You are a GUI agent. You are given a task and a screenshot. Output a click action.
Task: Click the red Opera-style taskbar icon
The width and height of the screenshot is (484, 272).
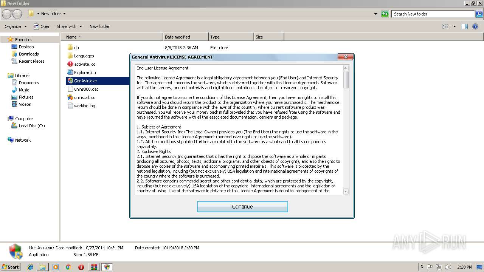(x=81, y=267)
